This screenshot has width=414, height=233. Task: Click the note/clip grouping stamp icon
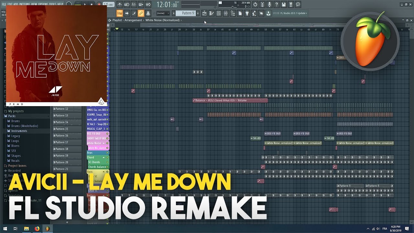[148, 13]
